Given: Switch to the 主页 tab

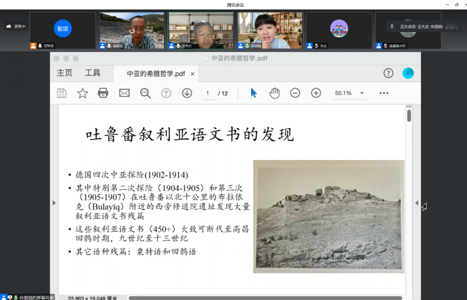Looking at the screenshot, I should click(65, 73).
